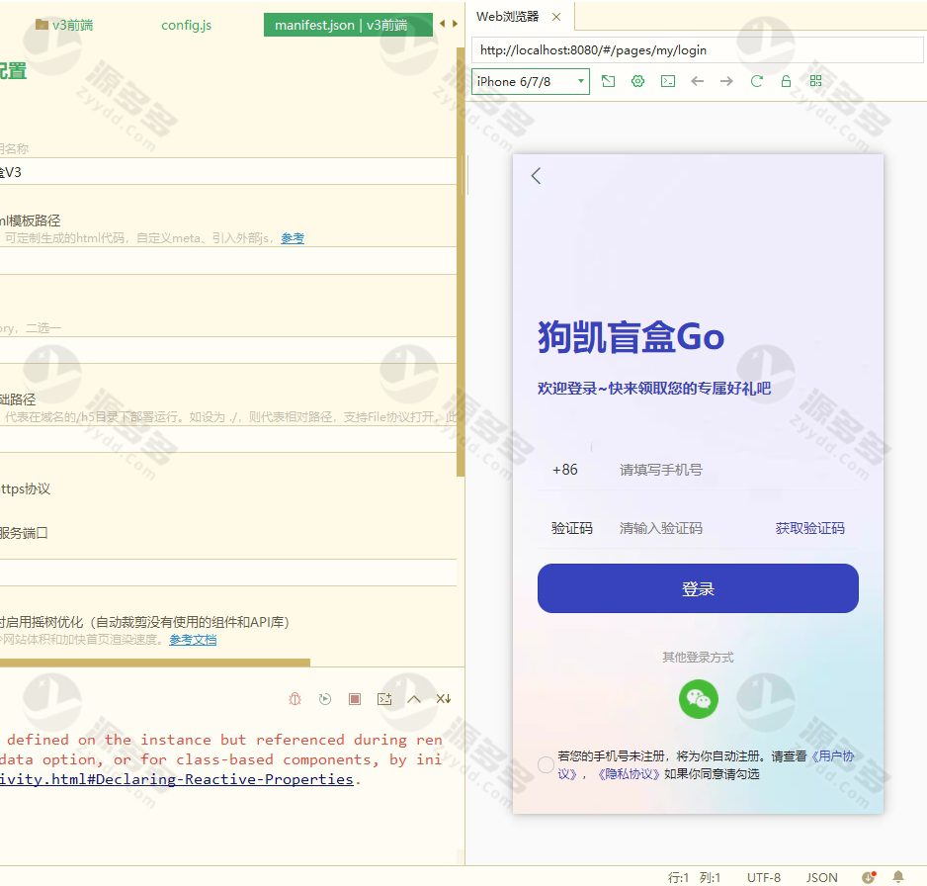Screen dimensions: 927x886
Task: Open the iPhone 6/7/8 device dropdown
Action: click(x=531, y=82)
